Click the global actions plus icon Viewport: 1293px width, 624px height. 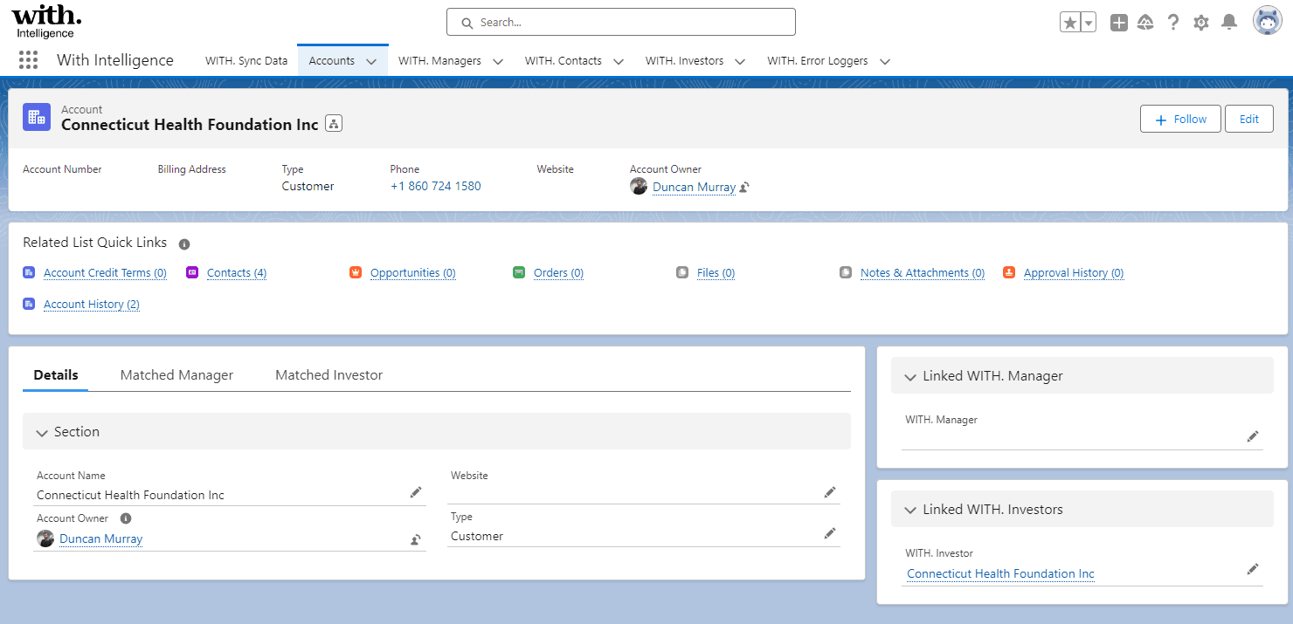click(x=1119, y=23)
